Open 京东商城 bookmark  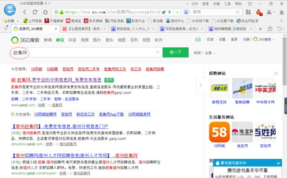(93, 21)
